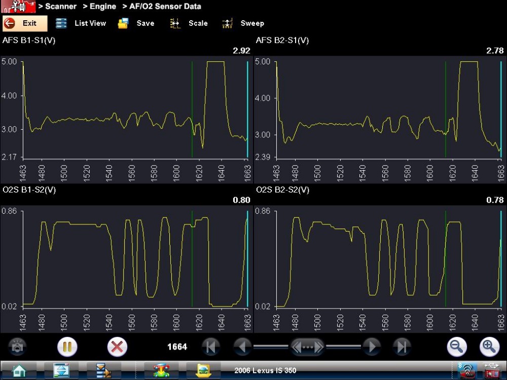Select the O2S B2-S2(V) graph title

tap(282, 189)
